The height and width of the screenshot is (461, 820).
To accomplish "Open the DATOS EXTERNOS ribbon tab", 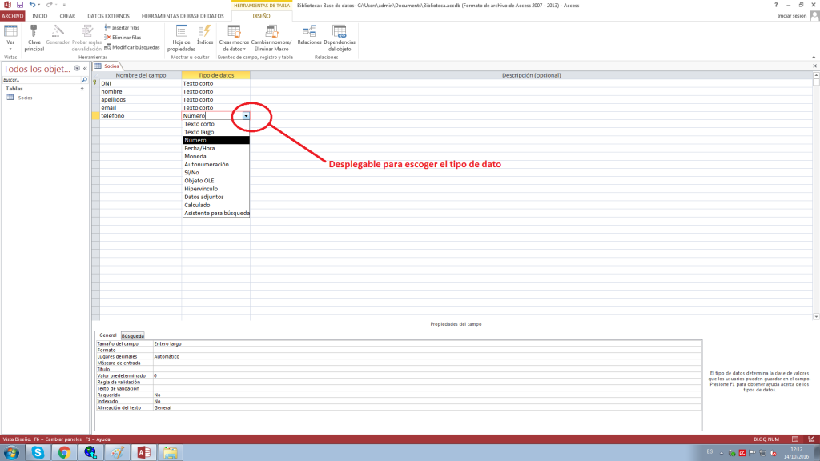I will click(x=107, y=15).
